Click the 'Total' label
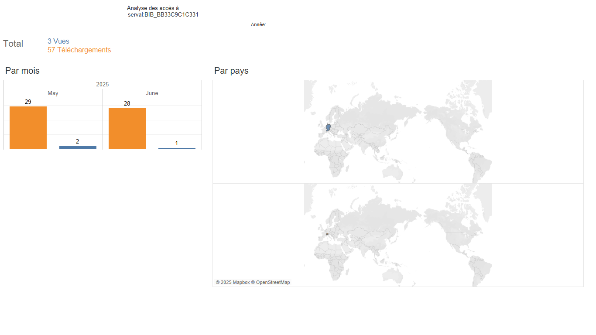This screenshot has width=596, height=335. click(x=13, y=44)
